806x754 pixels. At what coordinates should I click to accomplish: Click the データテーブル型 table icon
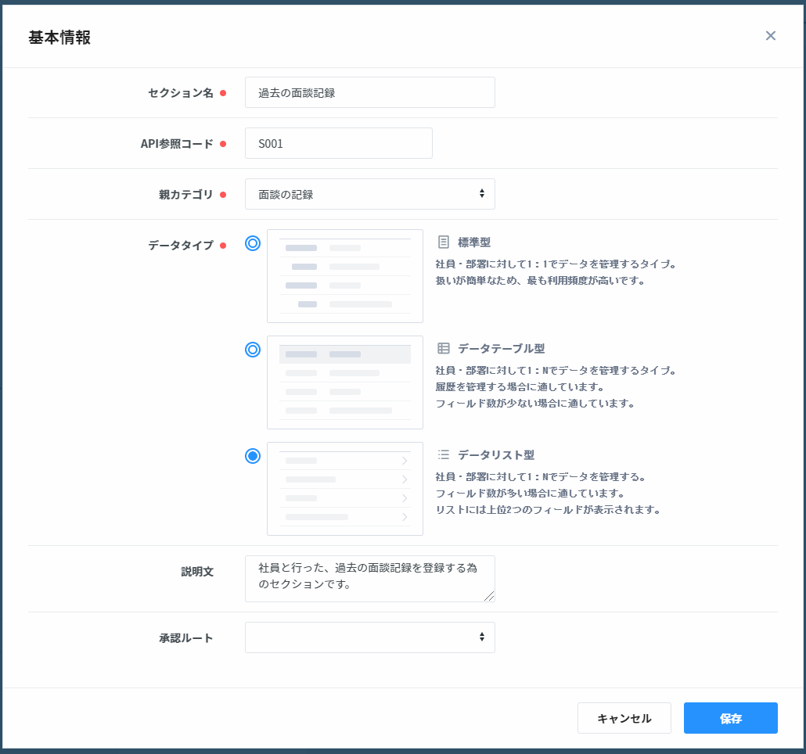(444, 349)
